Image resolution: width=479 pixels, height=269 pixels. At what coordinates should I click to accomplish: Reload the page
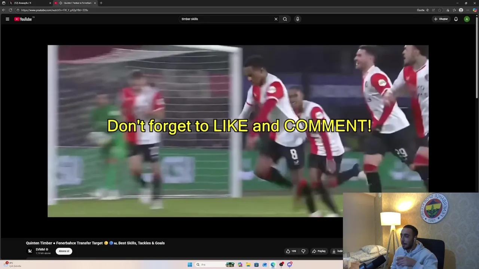(10, 10)
